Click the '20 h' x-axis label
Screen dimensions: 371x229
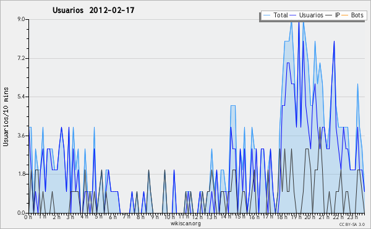(310, 217)
